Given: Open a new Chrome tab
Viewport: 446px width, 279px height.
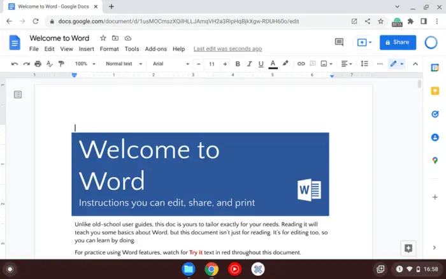Looking at the screenshot, I should point(111,6).
